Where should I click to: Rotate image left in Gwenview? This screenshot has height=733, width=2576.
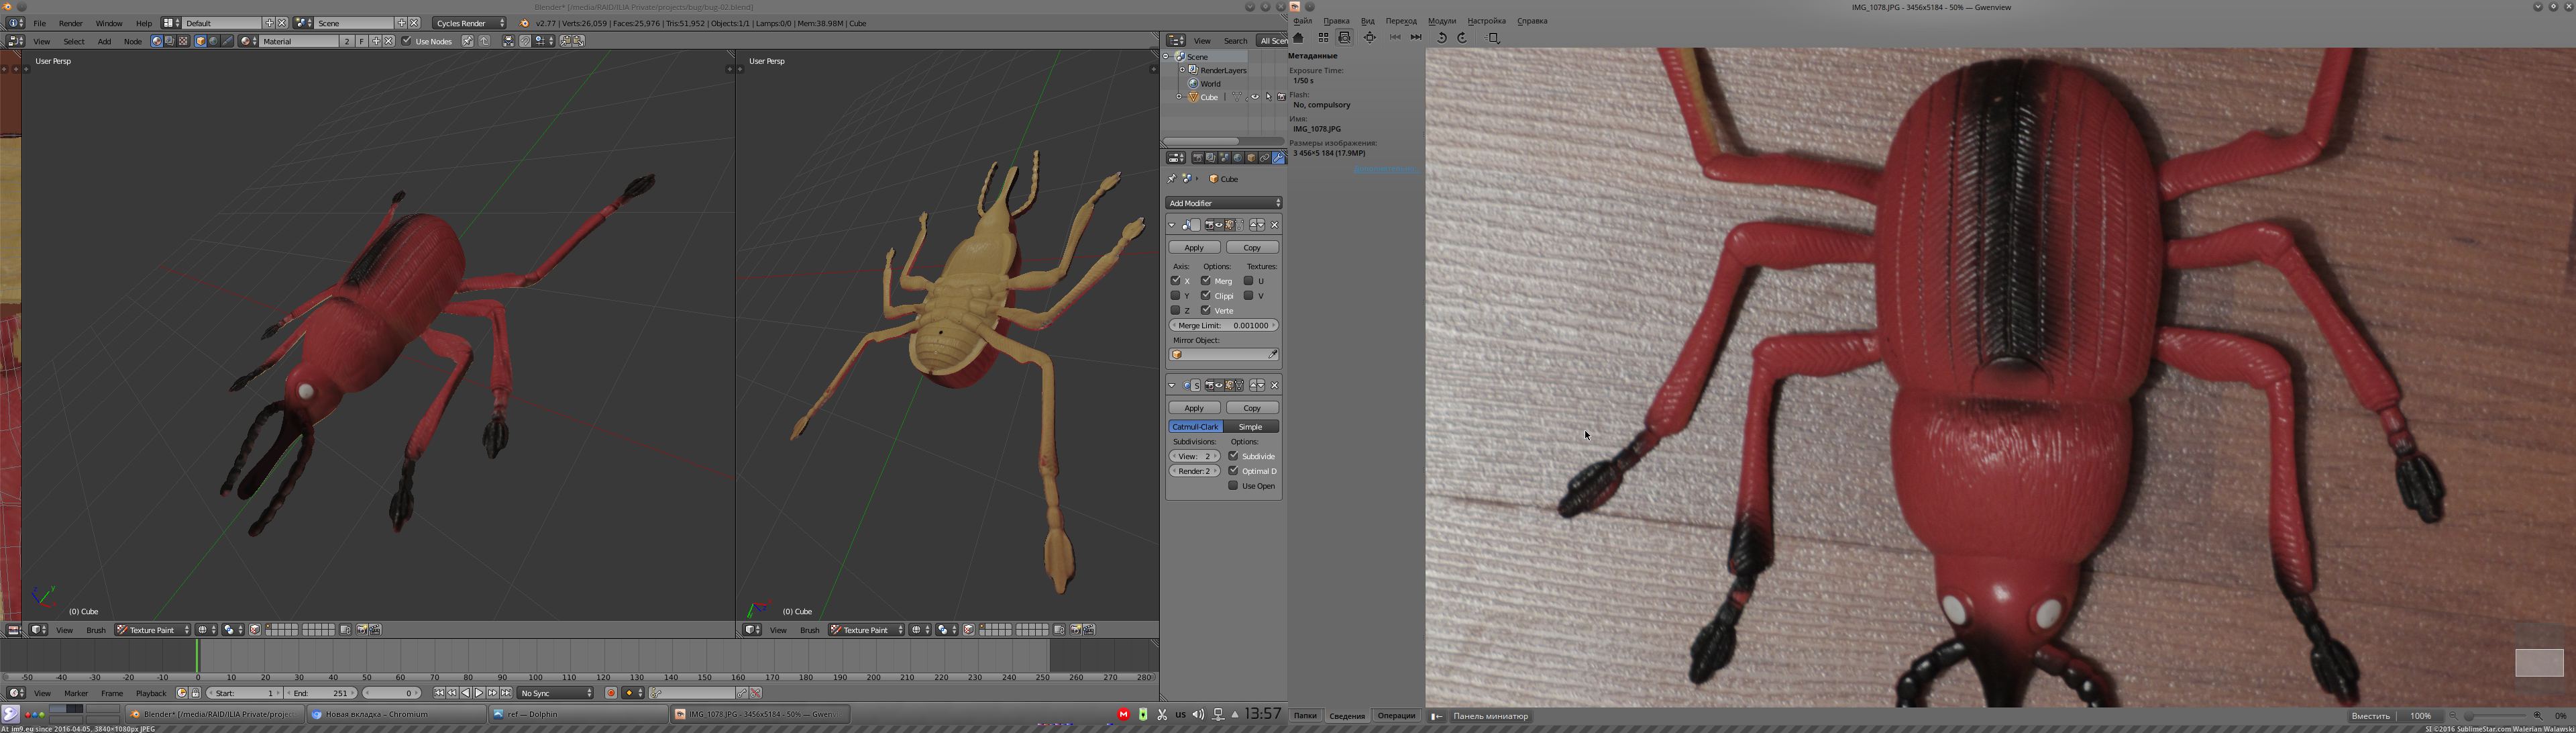click(1441, 38)
